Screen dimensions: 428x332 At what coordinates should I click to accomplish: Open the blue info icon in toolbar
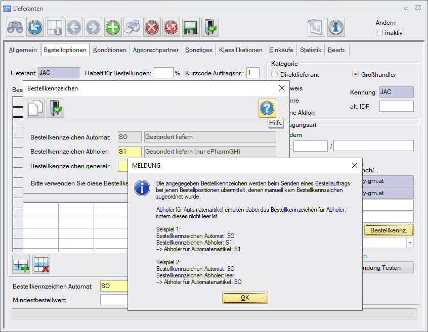pyautogui.click(x=336, y=27)
